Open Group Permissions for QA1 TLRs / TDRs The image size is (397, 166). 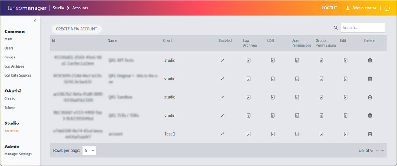pos(321,115)
